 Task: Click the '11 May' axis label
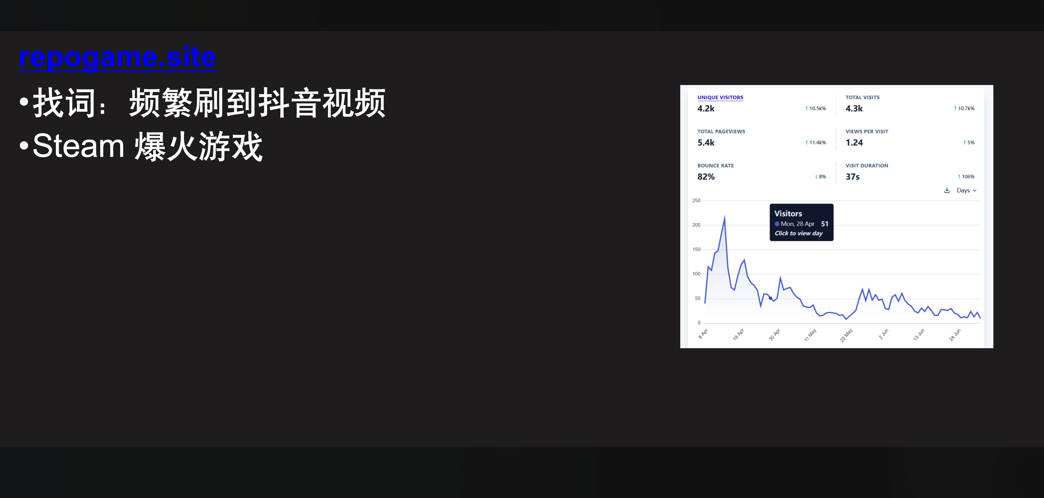[x=810, y=335]
